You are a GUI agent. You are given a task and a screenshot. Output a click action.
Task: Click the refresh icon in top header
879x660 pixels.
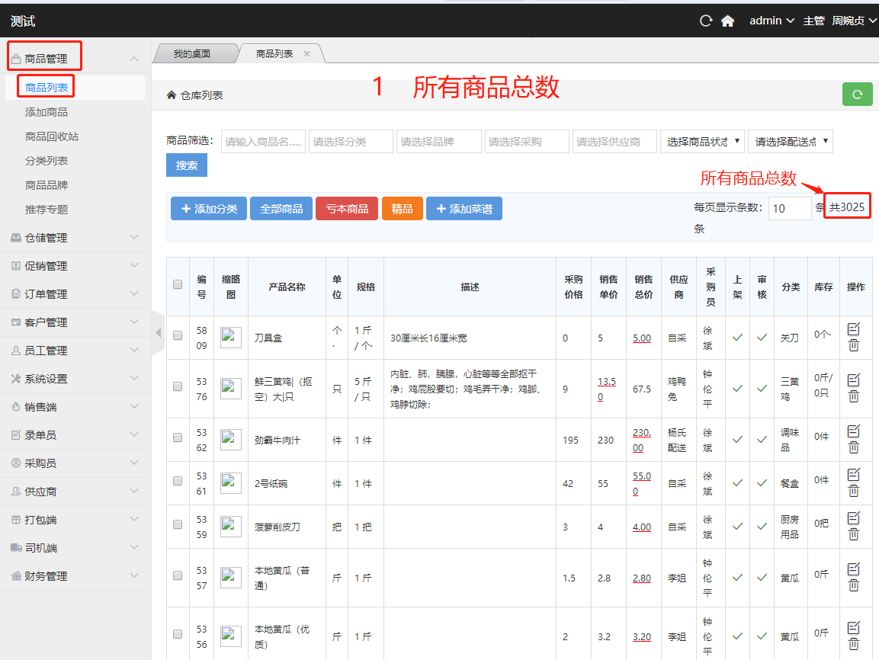706,21
